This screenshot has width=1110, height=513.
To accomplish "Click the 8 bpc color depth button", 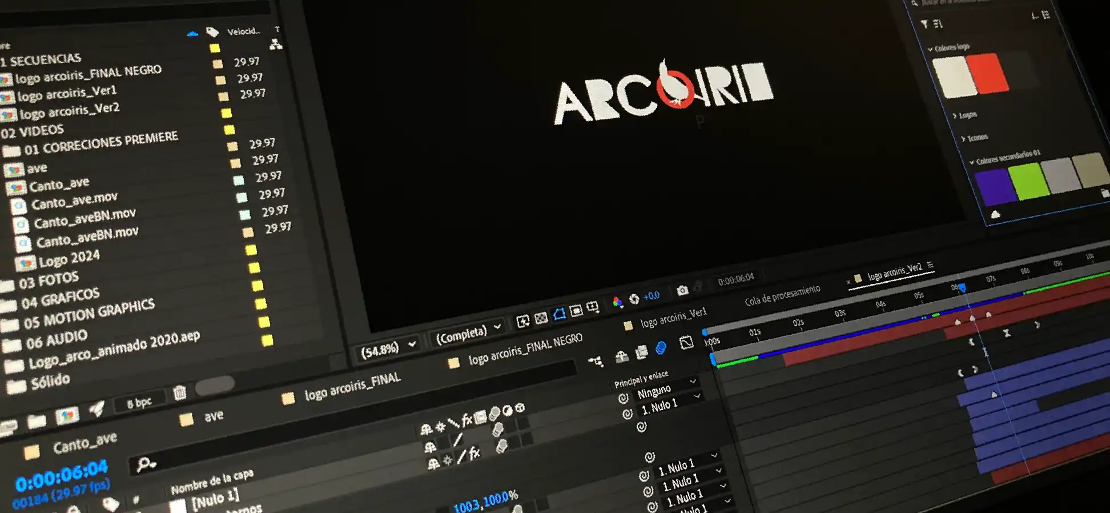I will coord(139,403).
